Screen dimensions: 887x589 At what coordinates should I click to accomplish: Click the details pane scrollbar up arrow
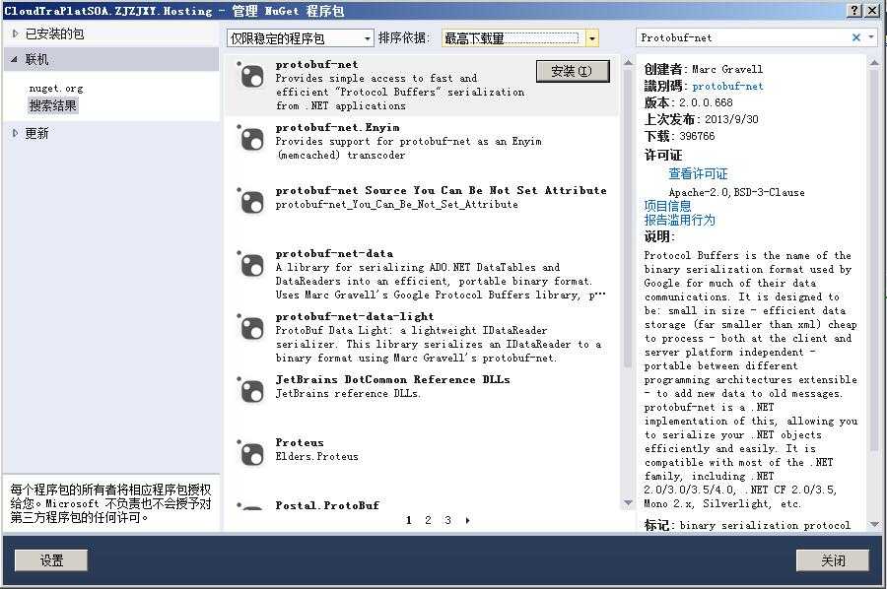[874, 61]
